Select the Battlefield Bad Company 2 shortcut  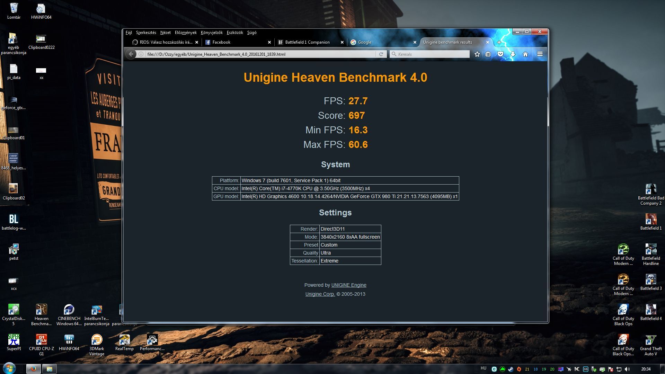651,194
